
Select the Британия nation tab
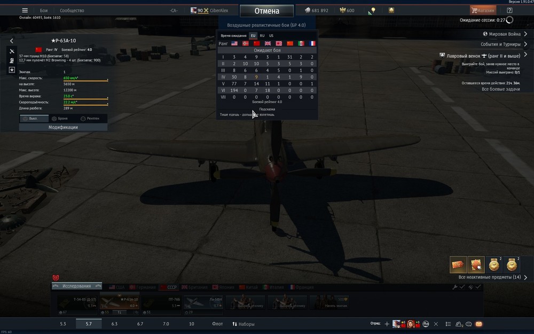point(194,287)
